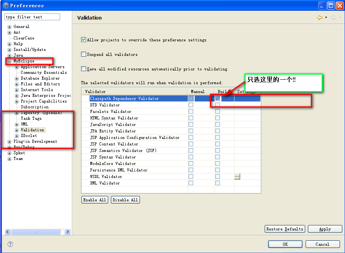
Task: Expand the Internet Tools node
Action: pyautogui.click(x=16, y=90)
